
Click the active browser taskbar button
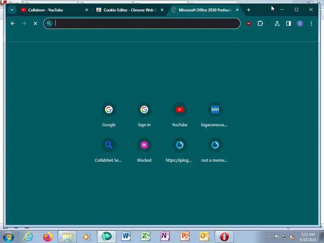106,237
